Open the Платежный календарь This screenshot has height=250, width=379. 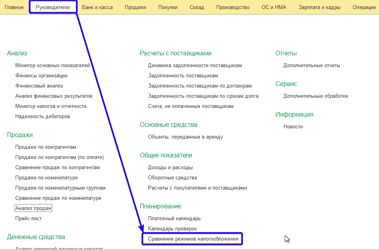click(174, 218)
